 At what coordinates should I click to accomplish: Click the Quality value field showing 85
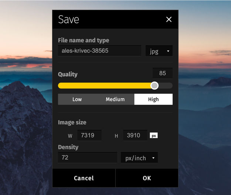coord(163,73)
